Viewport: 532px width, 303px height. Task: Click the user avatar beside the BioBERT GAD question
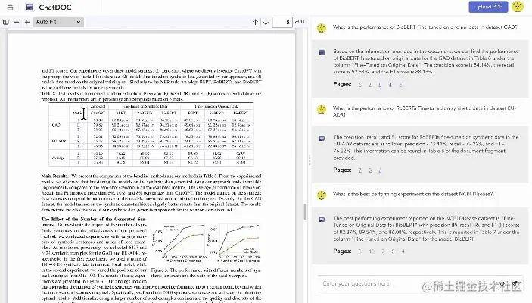(322, 28)
